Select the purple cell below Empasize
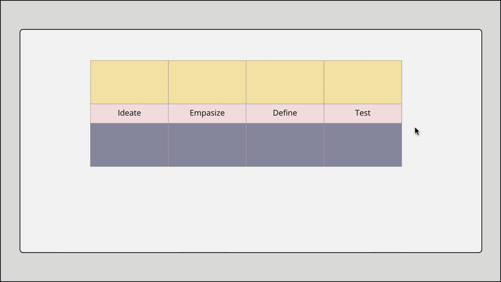 tap(207, 145)
